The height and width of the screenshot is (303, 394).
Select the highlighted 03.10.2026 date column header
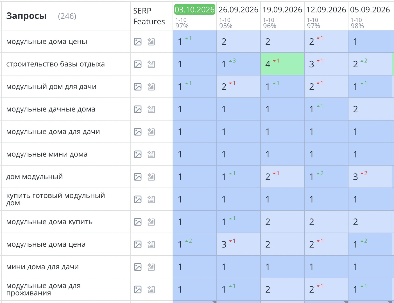point(194,10)
